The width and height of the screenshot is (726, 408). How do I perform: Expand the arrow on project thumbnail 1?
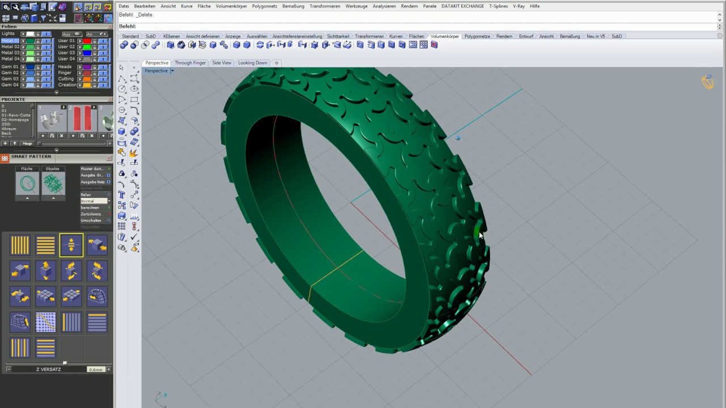[x=64, y=107]
